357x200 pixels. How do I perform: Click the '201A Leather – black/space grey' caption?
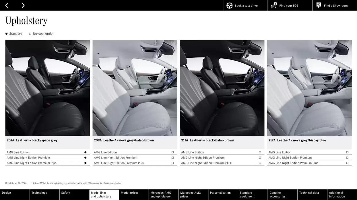[x=32, y=140]
